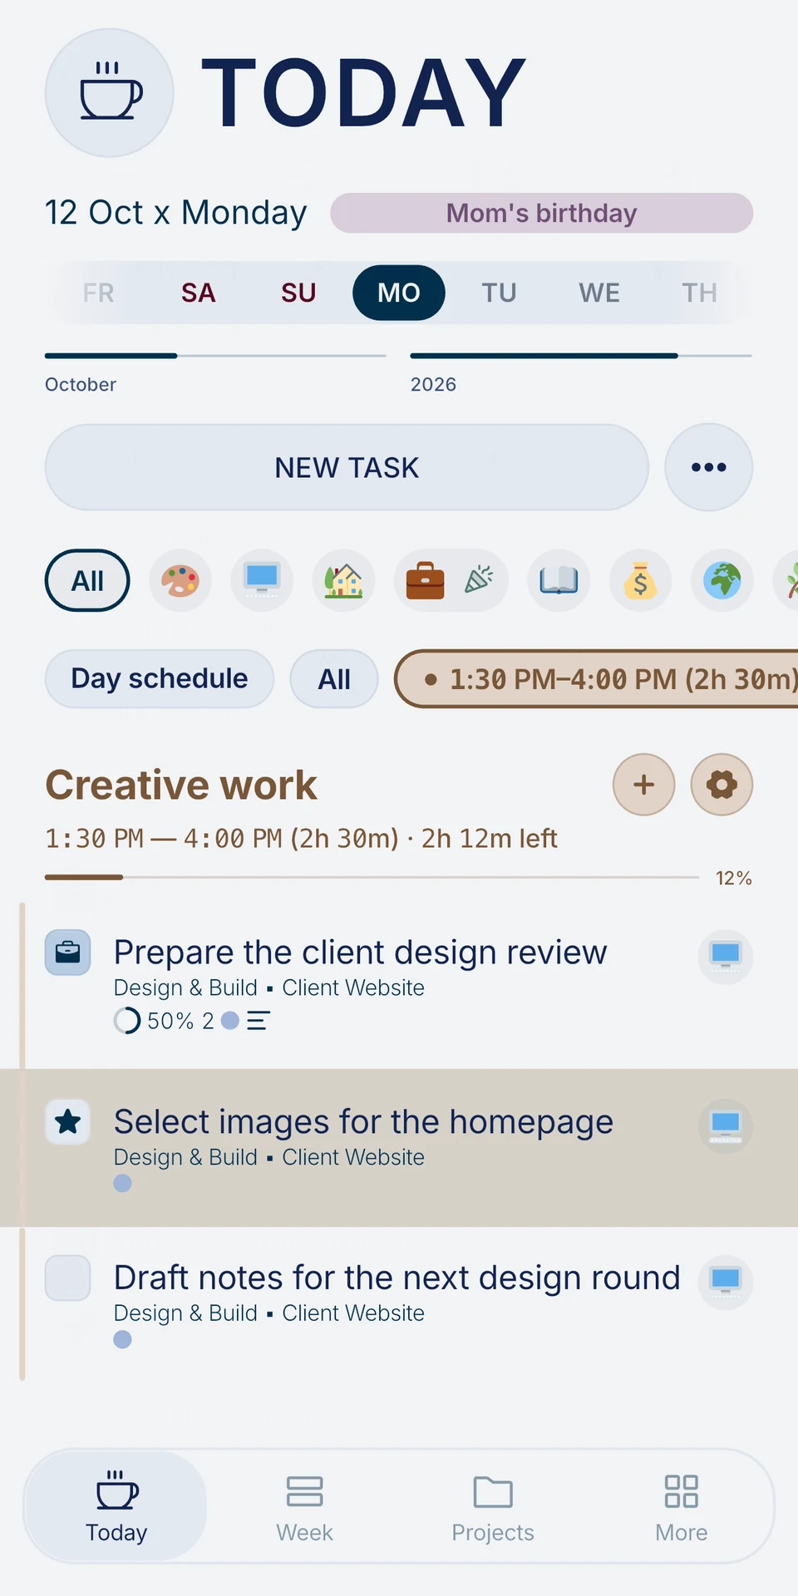798x1596 pixels.
Task: Filter by the house category
Action: pos(343,580)
